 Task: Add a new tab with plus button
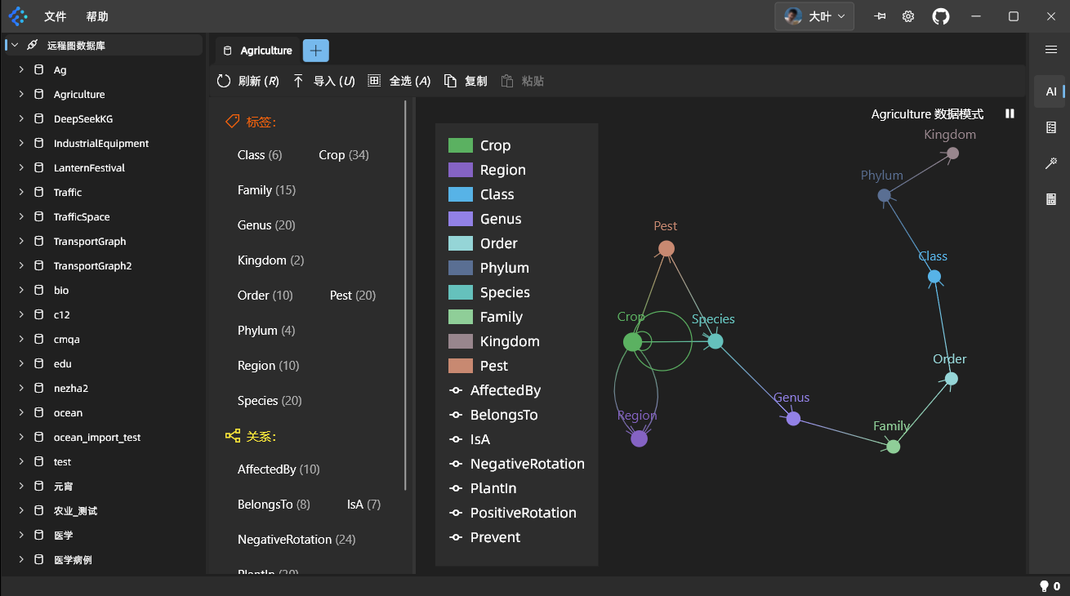pos(316,51)
